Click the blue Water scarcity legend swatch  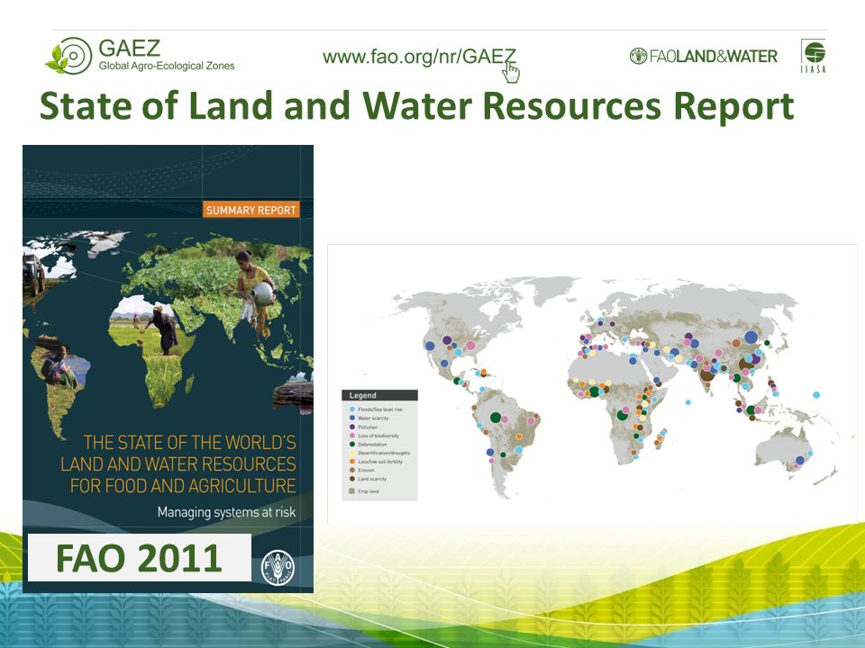coord(351,418)
